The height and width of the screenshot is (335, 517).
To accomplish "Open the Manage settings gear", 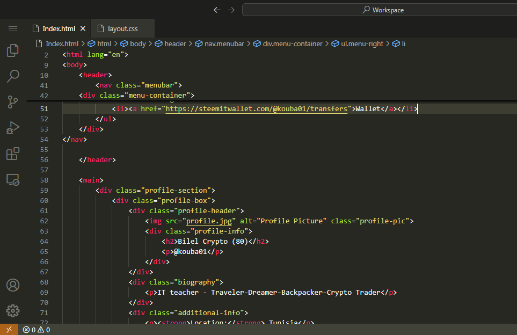I will click(x=13, y=311).
